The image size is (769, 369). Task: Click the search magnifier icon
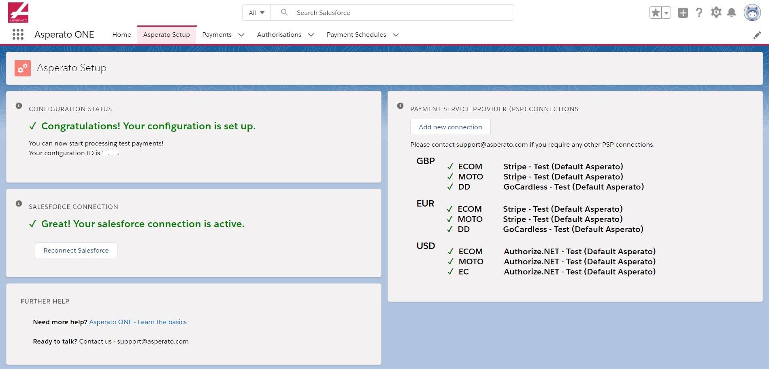coord(284,13)
